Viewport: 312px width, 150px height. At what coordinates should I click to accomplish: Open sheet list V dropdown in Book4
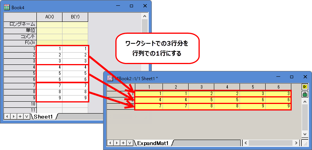tap(26, 117)
